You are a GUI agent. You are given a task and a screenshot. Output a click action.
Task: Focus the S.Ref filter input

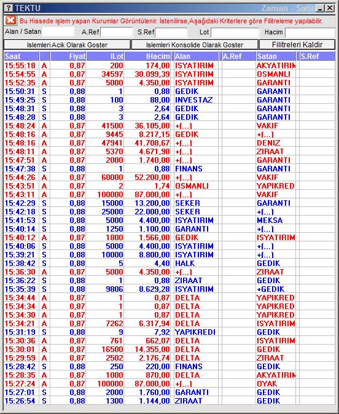click(171, 33)
